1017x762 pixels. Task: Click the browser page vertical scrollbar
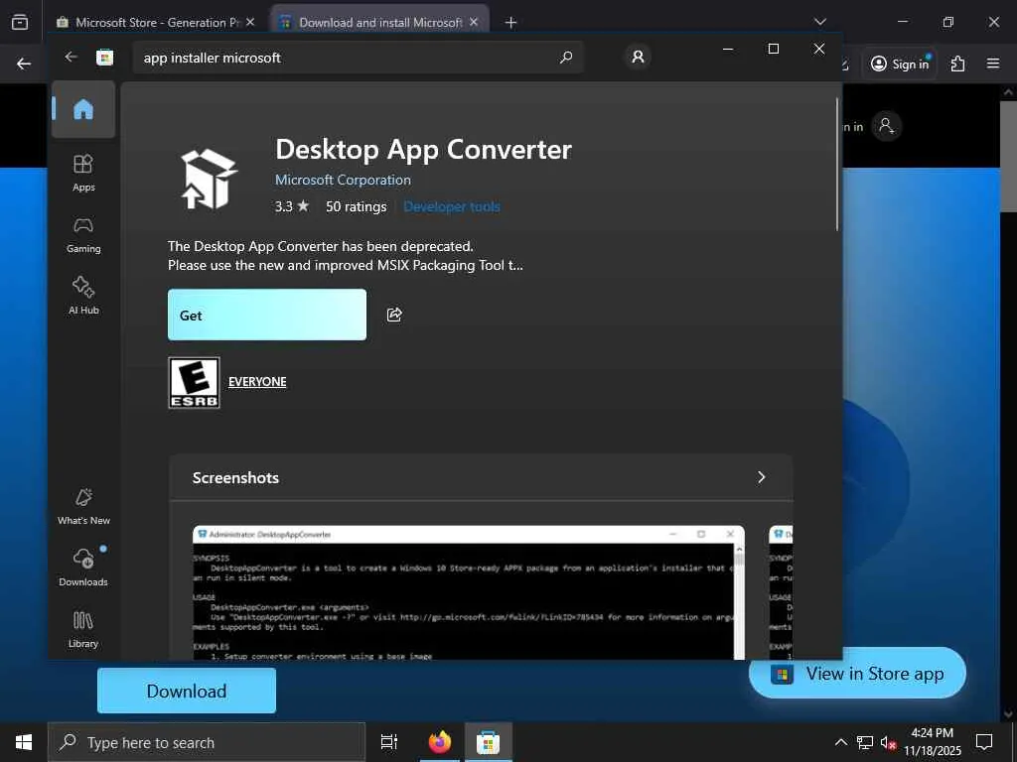[x=1008, y=157]
